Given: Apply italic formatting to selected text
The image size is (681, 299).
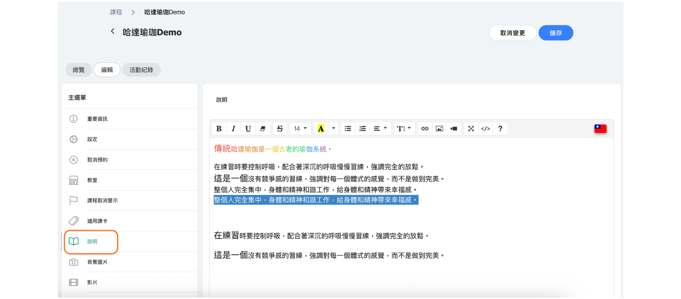Looking at the screenshot, I should [233, 129].
